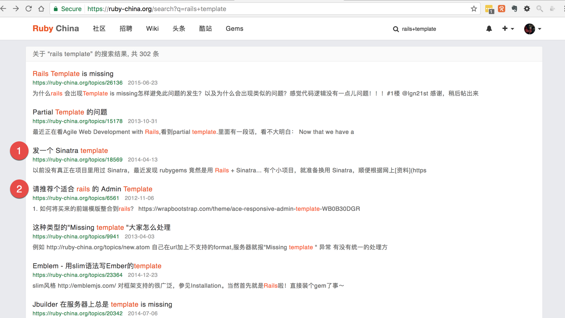Click URL ending topics/20342
The height and width of the screenshot is (318, 565).
tap(77, 314)
